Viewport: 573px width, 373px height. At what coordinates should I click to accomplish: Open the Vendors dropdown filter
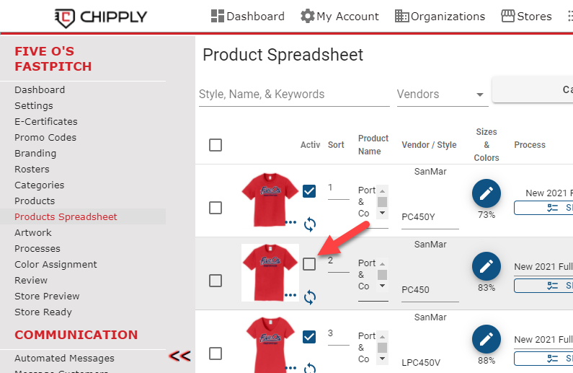tap(442, 95)
